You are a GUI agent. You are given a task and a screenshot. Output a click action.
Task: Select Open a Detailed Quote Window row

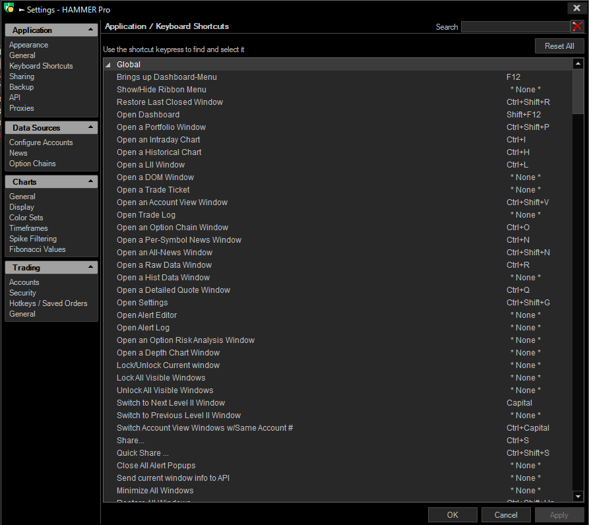coord(338,290)
